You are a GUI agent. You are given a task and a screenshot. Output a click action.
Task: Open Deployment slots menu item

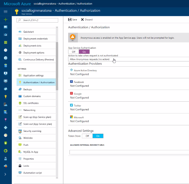[x=36, y=46]
